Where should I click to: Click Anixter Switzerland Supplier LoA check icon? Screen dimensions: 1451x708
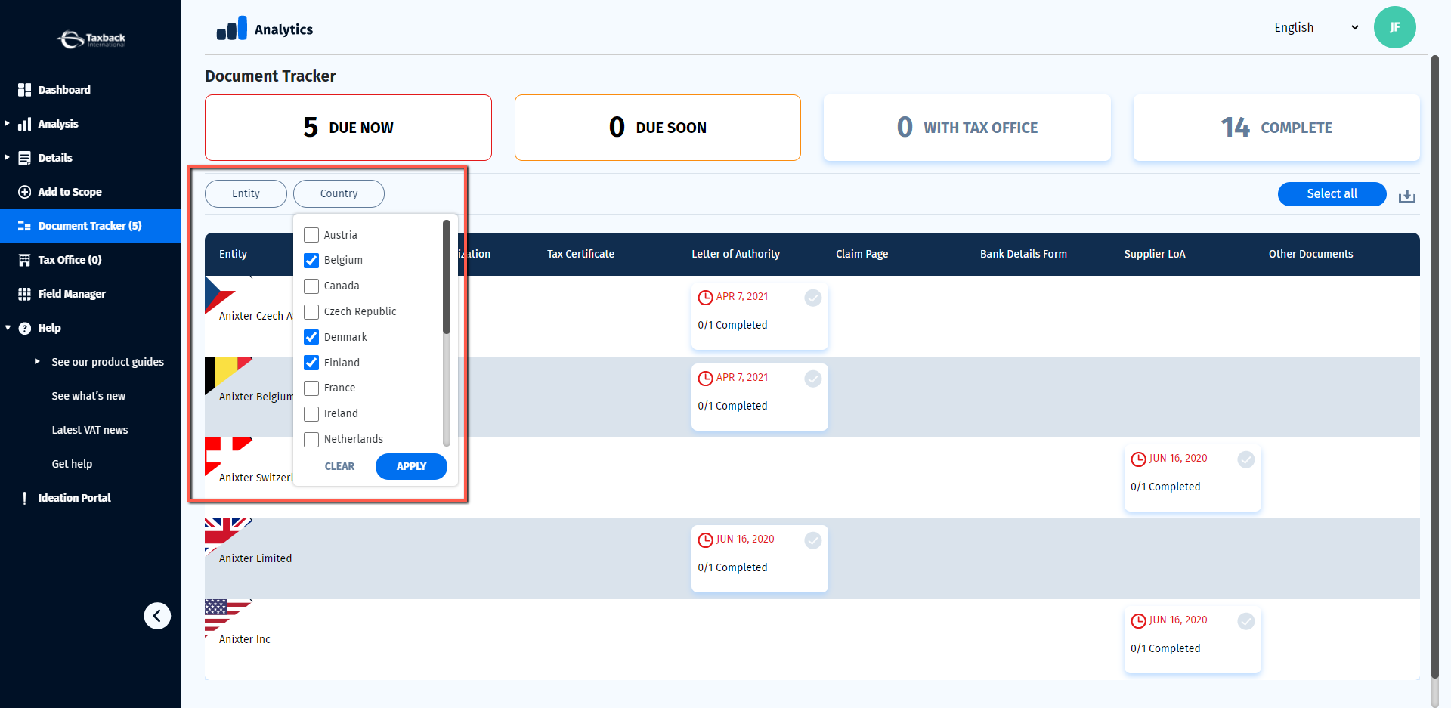click(x=1246, y=459)
